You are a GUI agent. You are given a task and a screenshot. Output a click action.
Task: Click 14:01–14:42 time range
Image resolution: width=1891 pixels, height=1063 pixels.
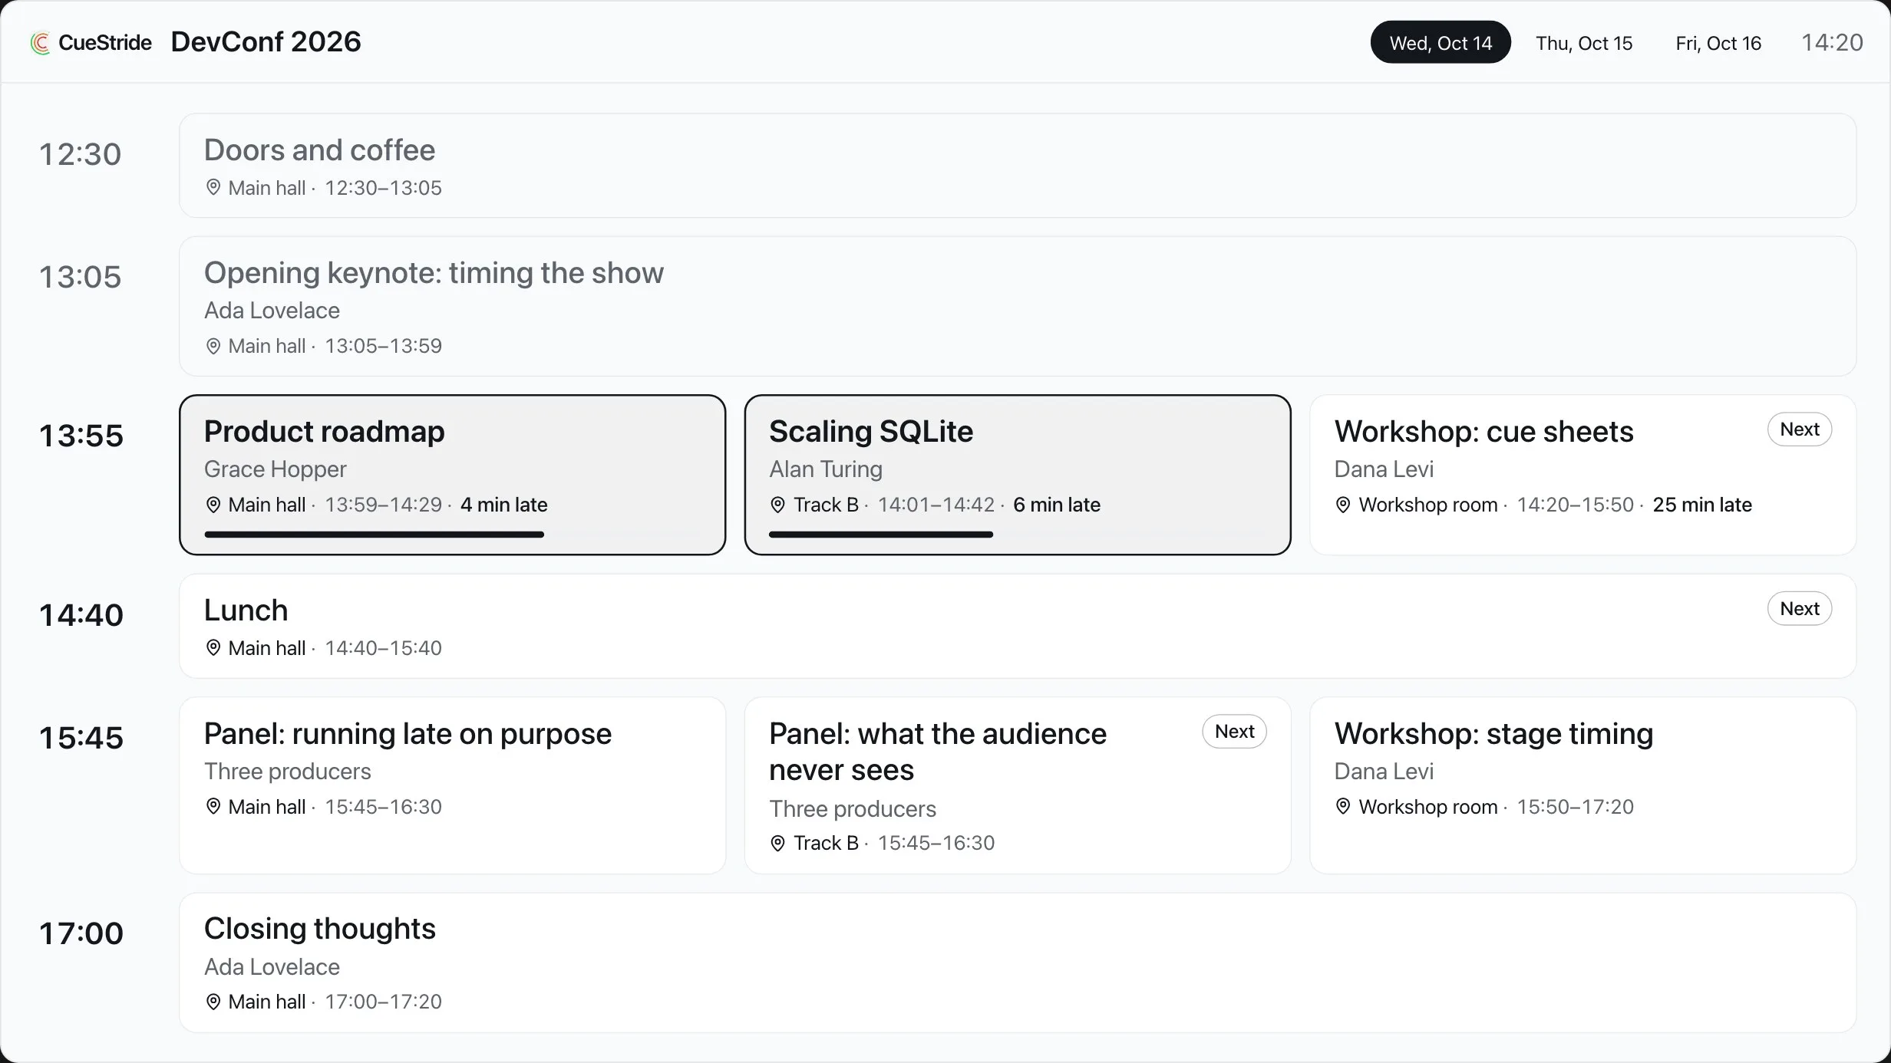pyautogui.click(x=936, y=505)
